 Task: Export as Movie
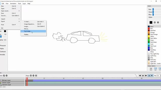[x=33, y=29]
